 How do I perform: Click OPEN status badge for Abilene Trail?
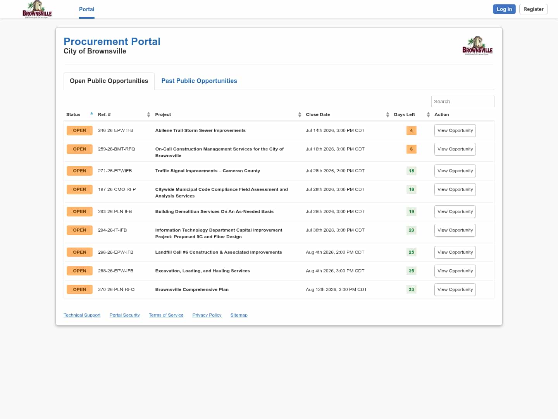79,130
